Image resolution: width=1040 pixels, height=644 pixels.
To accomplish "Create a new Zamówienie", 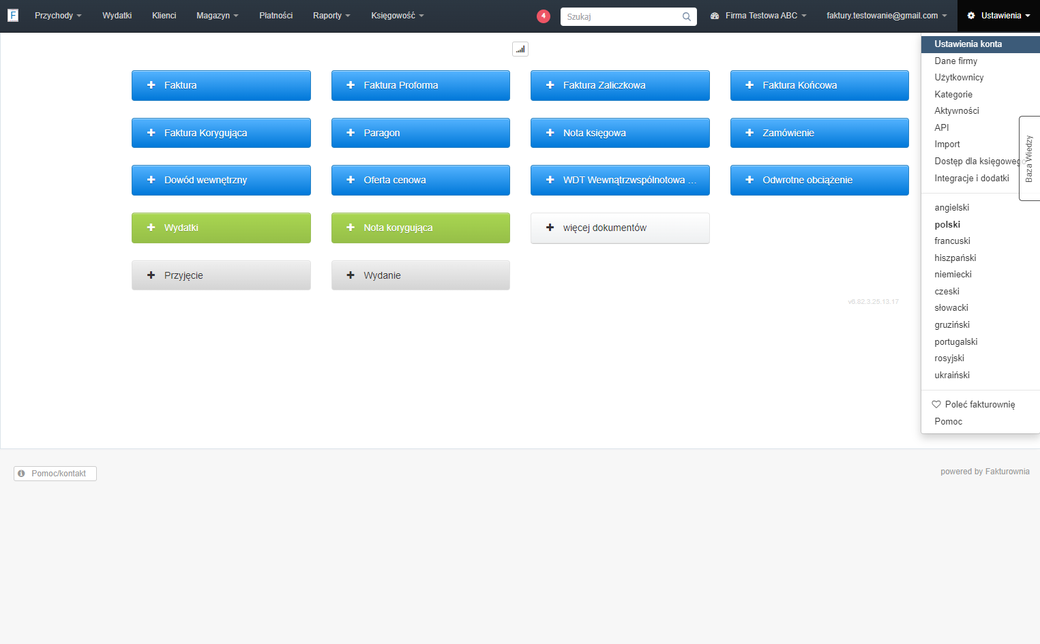I will tap(820, 133).
